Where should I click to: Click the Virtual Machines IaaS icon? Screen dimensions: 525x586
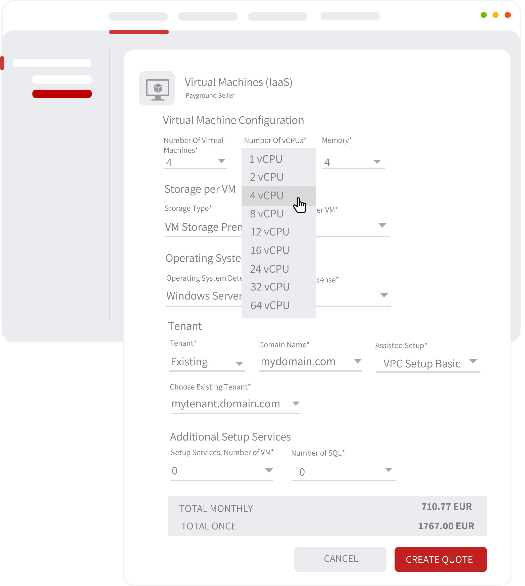(x=157, y=88)
